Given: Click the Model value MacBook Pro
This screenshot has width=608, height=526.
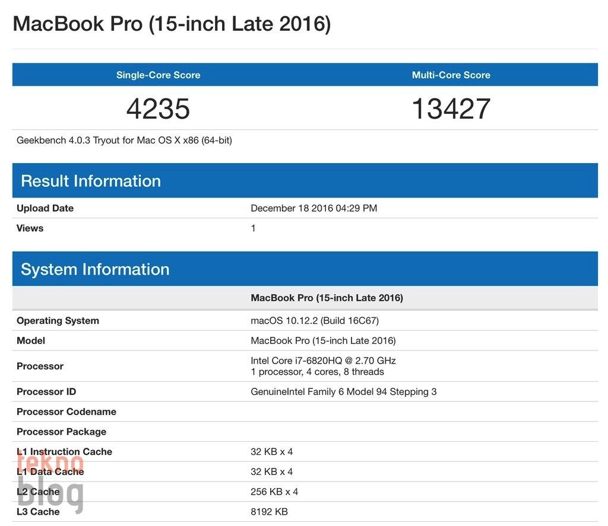Looking at the screenshot, I should click(324, 340).
